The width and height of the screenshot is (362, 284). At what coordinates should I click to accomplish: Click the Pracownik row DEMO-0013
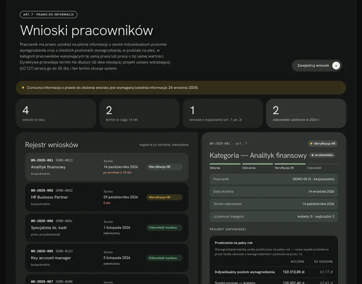click(x=273, y=179)
